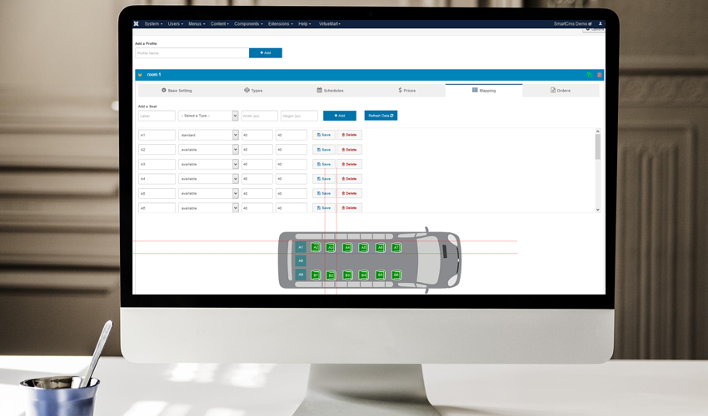Select green seat A2 on the bus map
708x416 pixels.
tap(316, 247)
